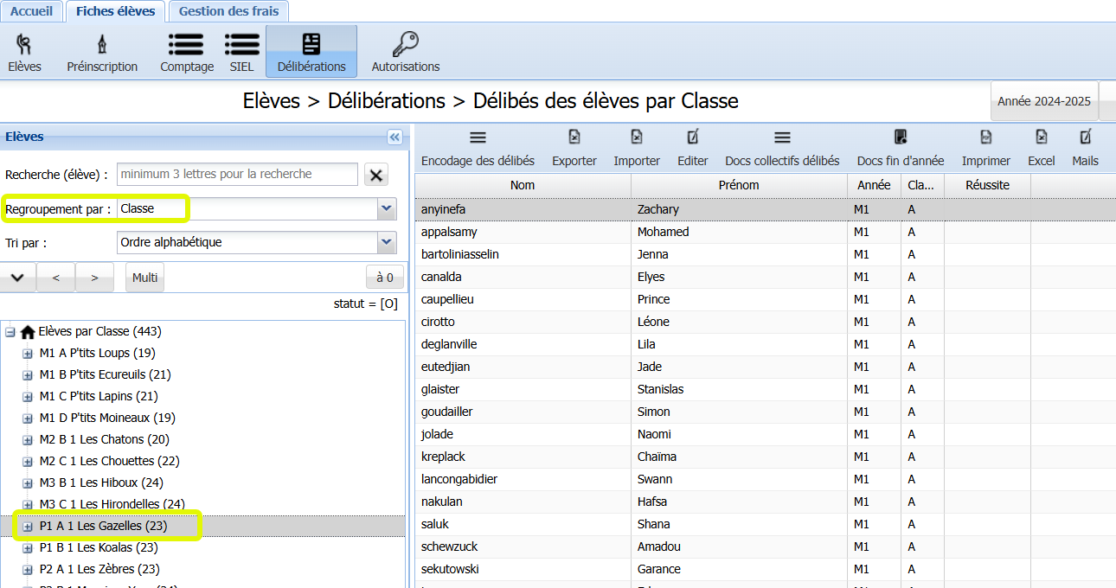
Task: Select the P1 B 1 Les Koalas class
Action: point(99,548)
